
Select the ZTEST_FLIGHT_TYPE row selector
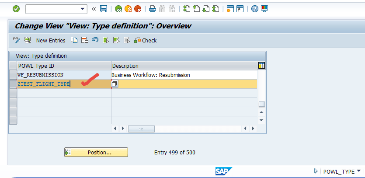(13, 84)
